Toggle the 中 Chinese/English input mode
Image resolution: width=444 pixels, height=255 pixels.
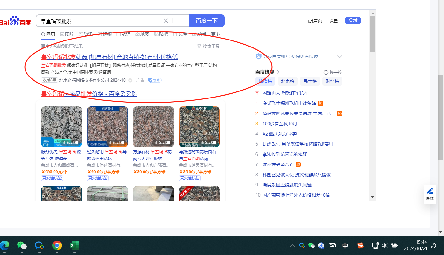click(345, 245)
